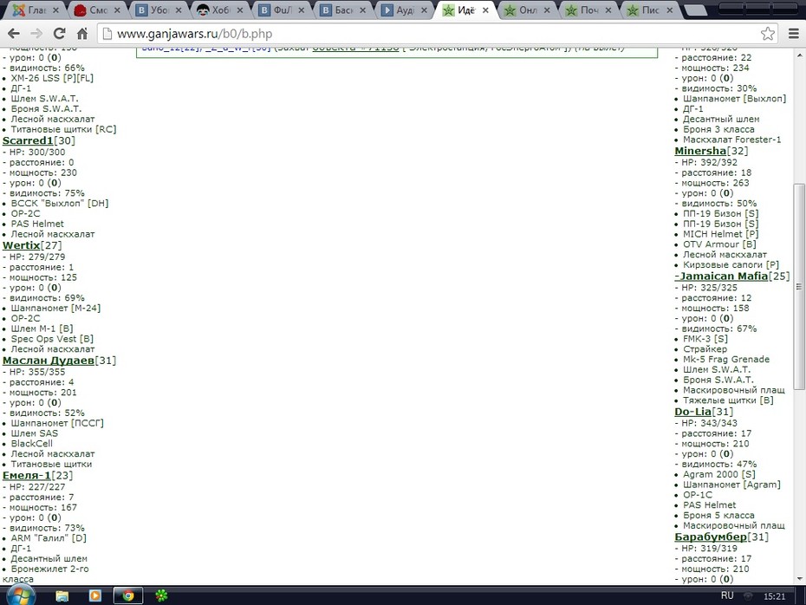Reload the ganjawars page
The height and width of the screenshot is (605, 806).
tap(60, 34)
